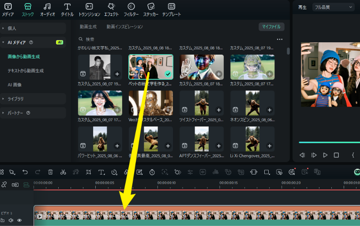The image size is (360, 226).
Task: Mute the ビデオ 3 track audio
Action: pyautogui.click(x=11, y=220)
